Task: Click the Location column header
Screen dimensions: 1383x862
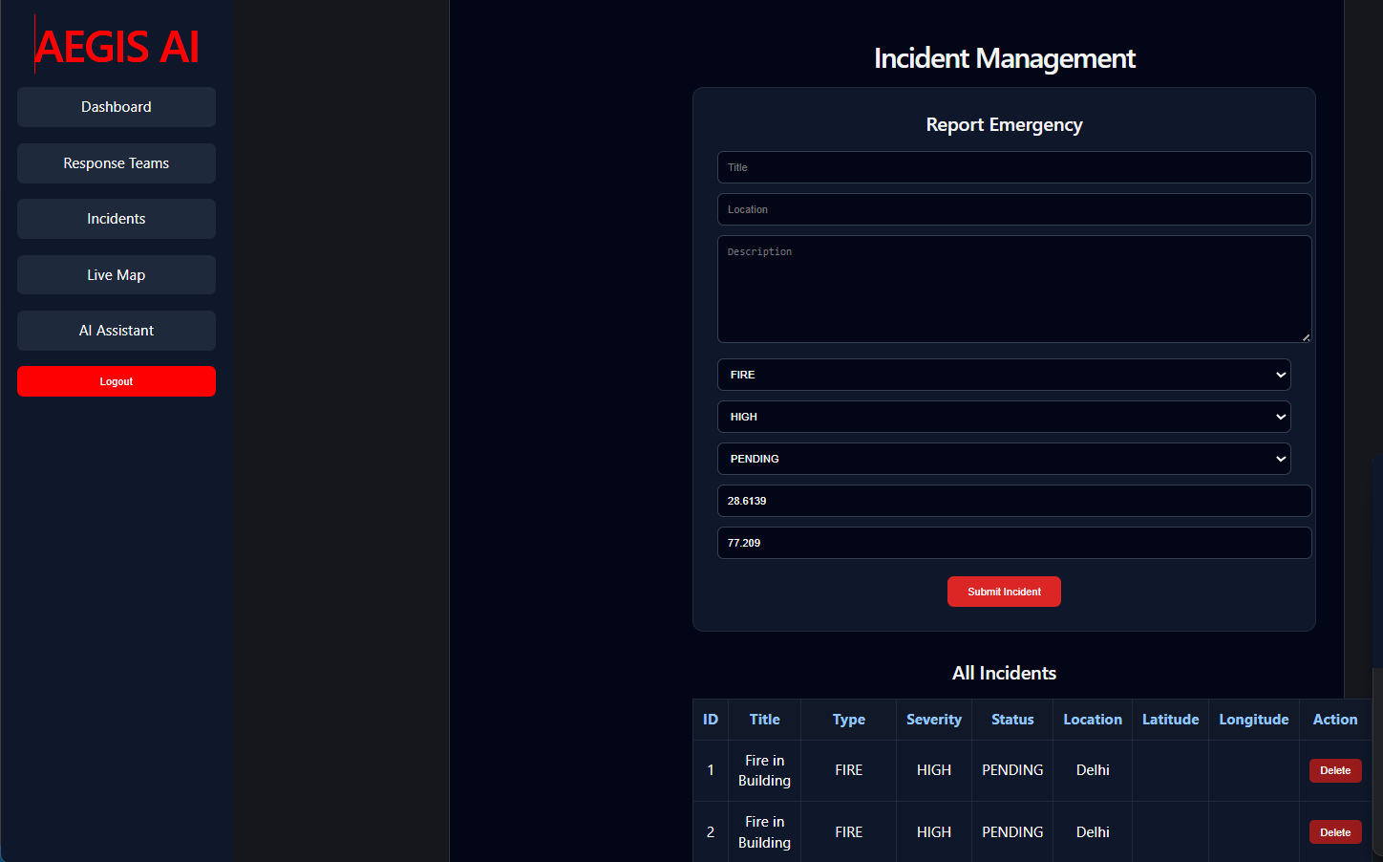Action: pos(1093,720)
